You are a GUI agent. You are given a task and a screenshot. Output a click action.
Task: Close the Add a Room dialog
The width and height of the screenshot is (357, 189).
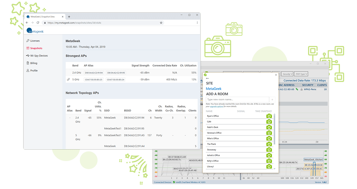(276, 75)
